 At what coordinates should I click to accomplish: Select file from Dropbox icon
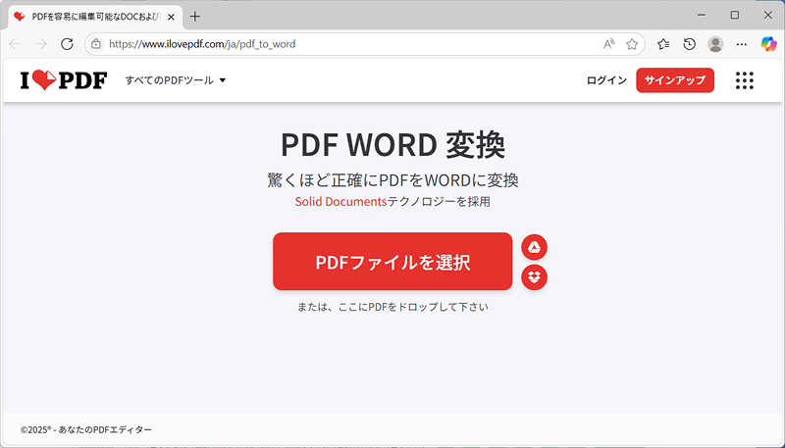pyautogui.click(x=534, y=277)
